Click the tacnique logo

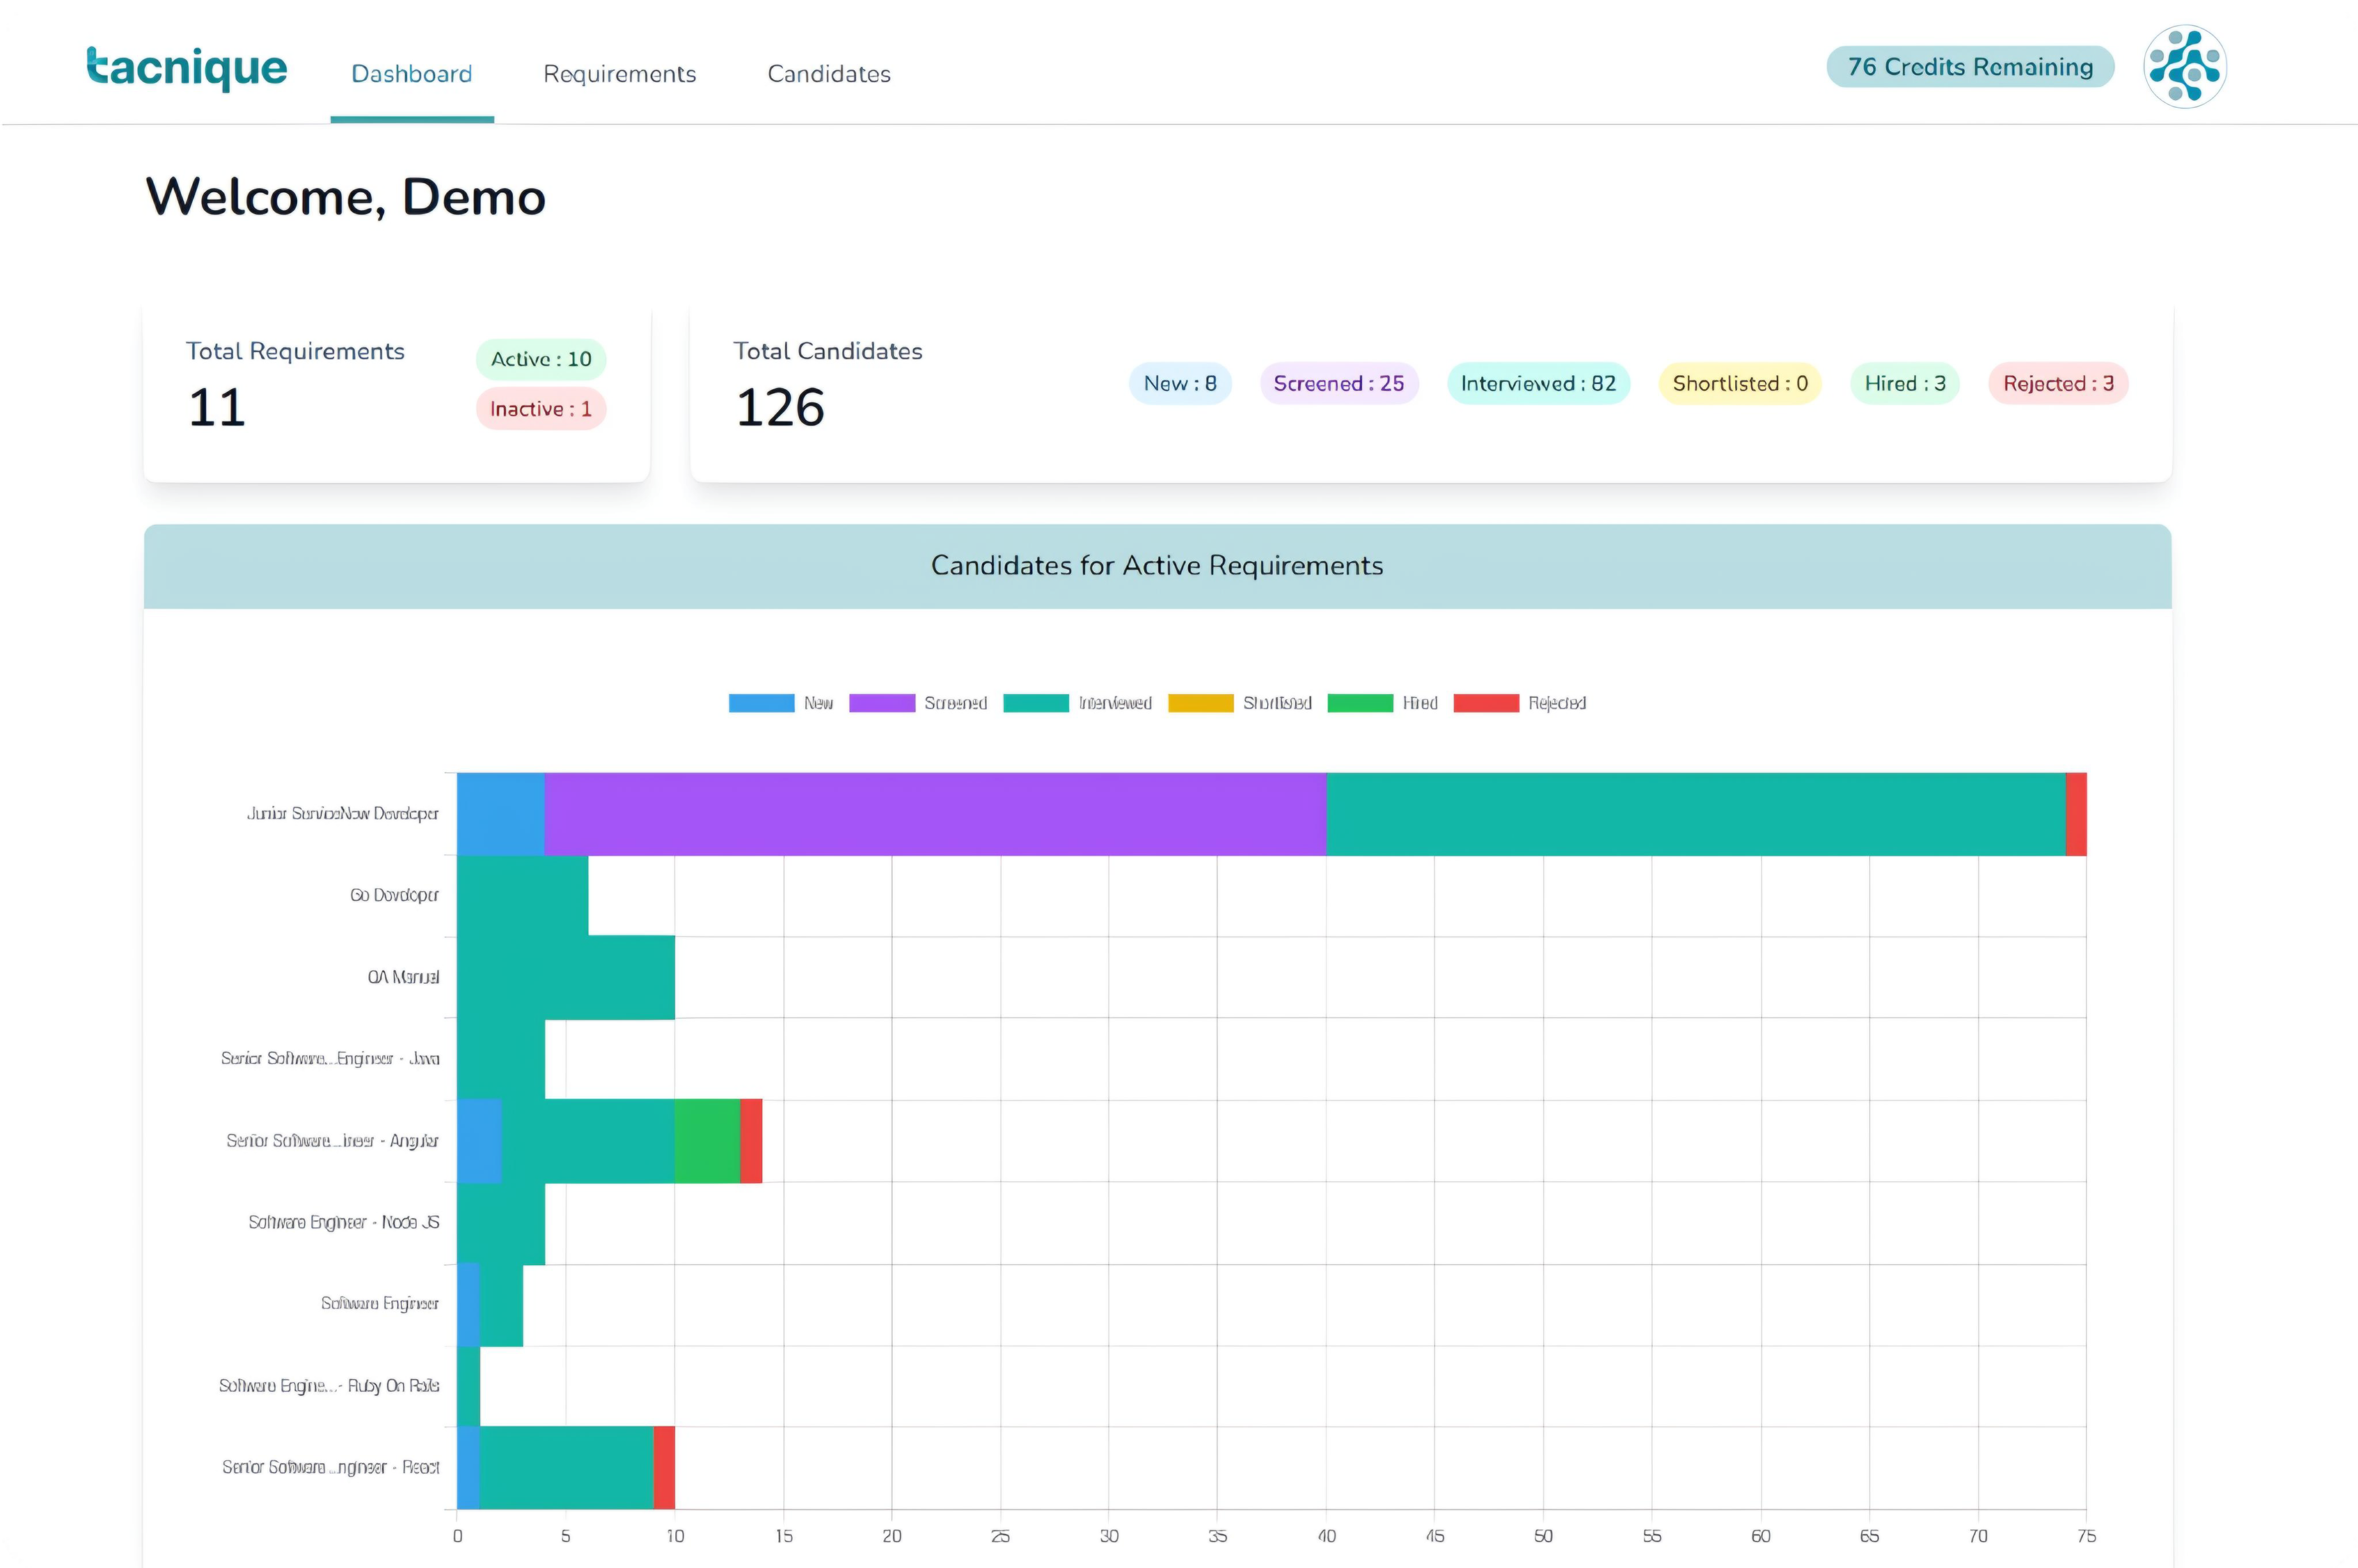point(187,68)
